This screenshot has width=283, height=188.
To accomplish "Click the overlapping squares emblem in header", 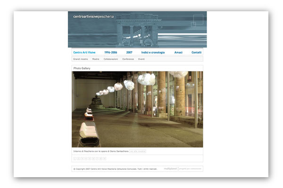I will [x=198, y=19].
